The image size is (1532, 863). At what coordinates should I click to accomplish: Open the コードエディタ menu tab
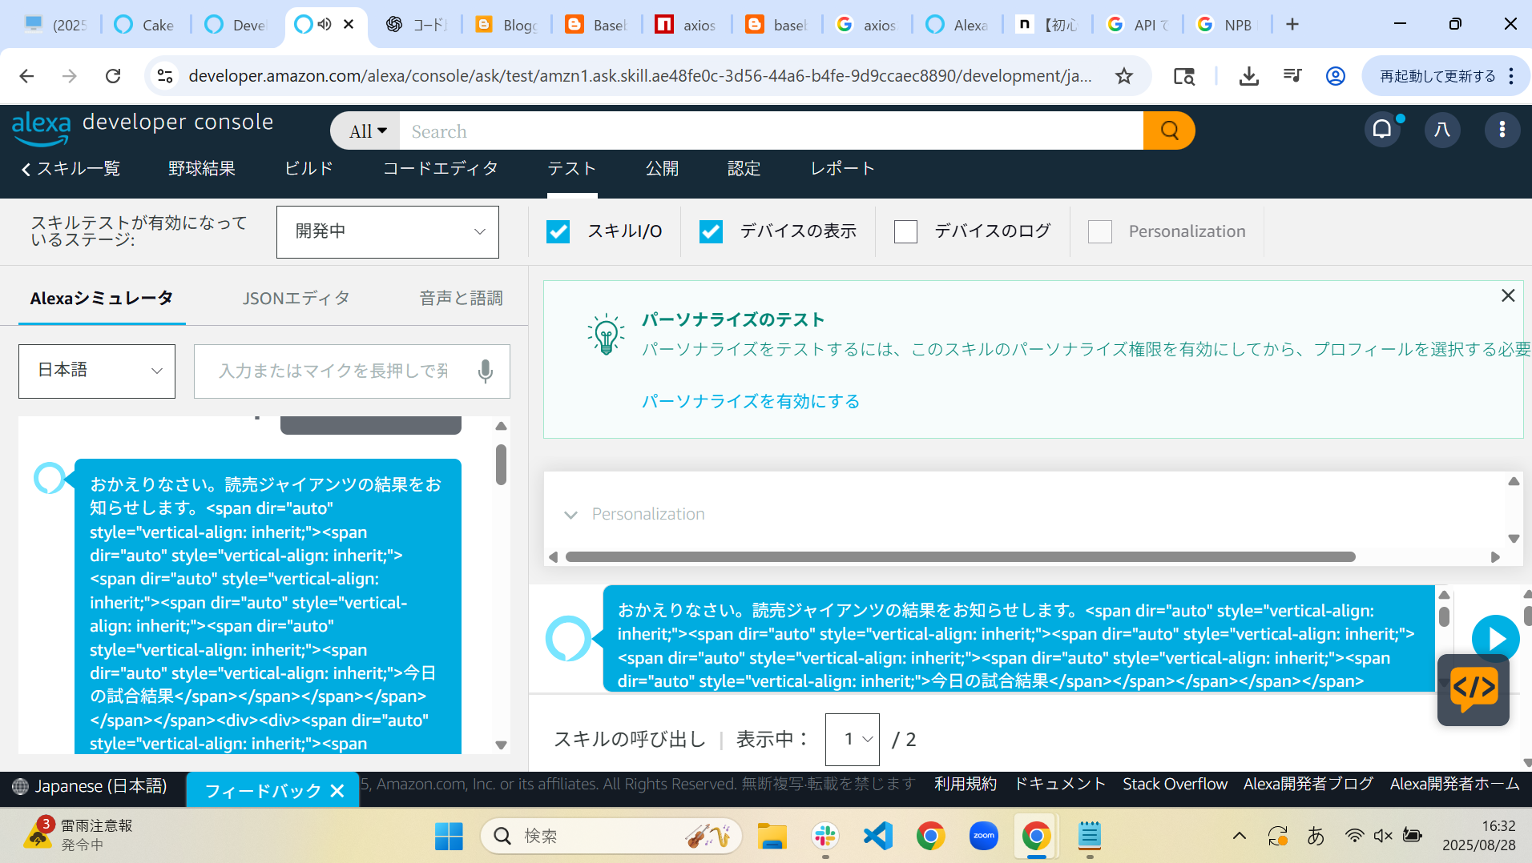click(440, 169)
